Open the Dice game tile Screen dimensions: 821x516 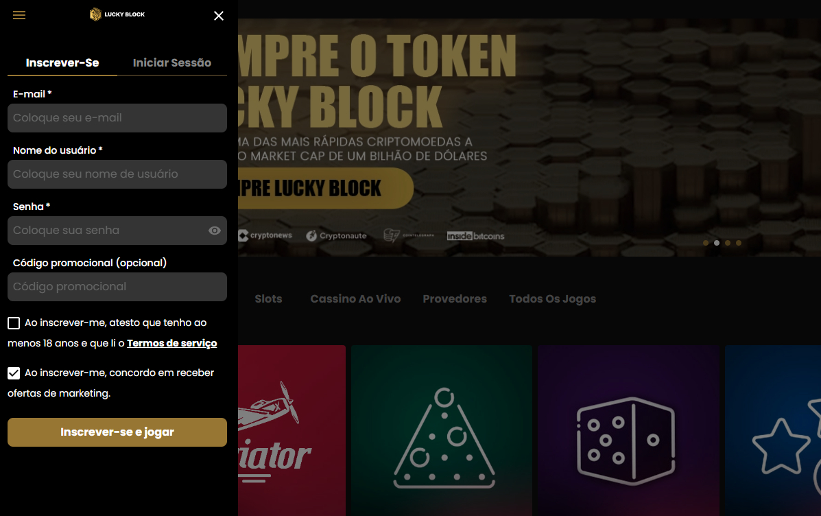coord(628,431)
